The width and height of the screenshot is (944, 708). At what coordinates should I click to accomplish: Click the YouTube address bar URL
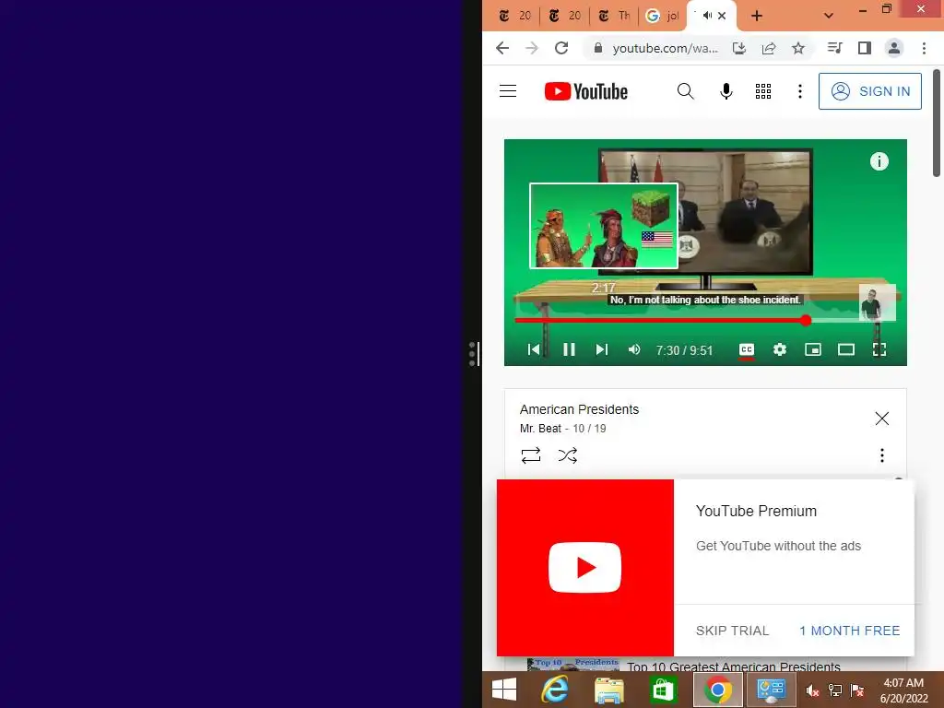[665, 48]
